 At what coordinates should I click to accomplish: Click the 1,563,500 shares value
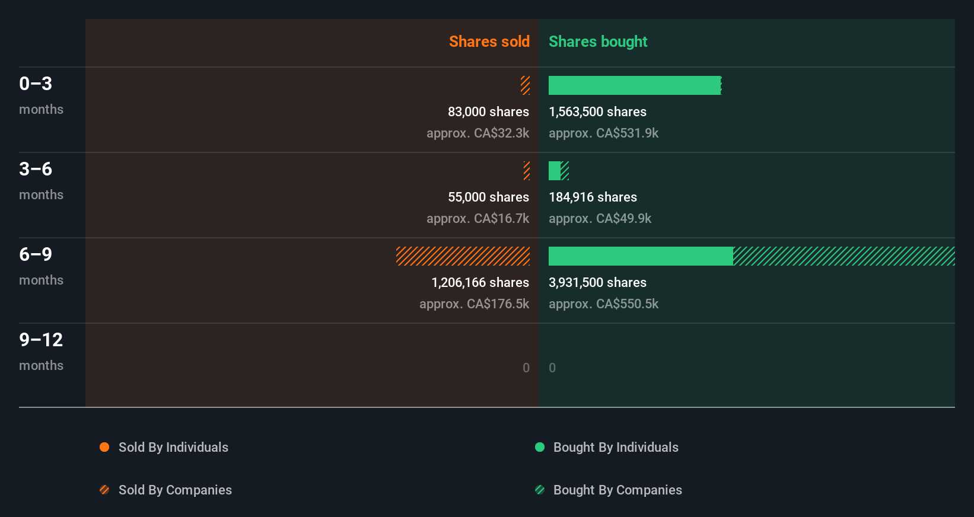point(597,111)
